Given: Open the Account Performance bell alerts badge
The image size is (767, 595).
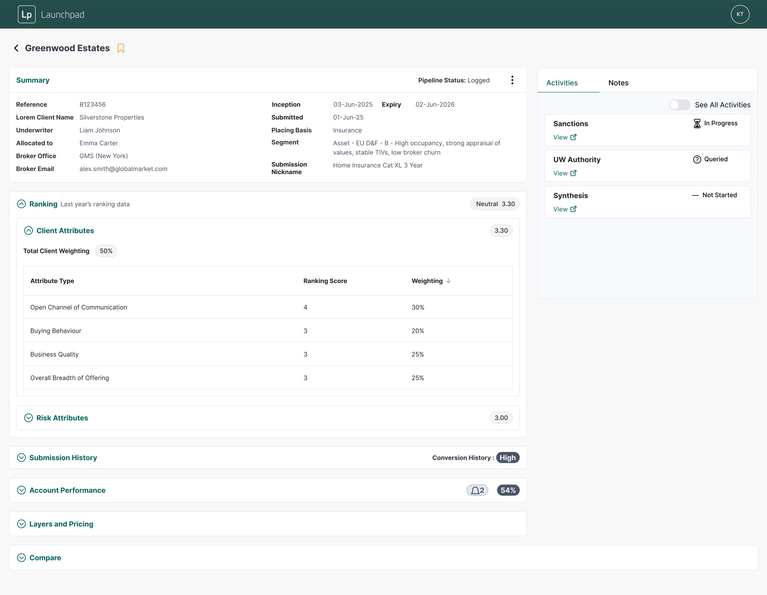Looking at the screenshot, I should click(477, 490).
